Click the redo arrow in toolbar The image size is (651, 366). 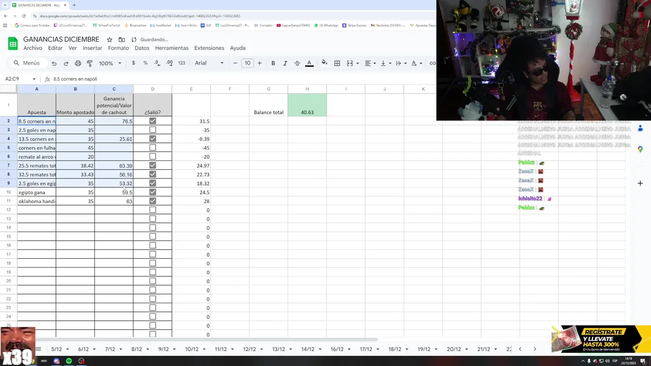66,63
